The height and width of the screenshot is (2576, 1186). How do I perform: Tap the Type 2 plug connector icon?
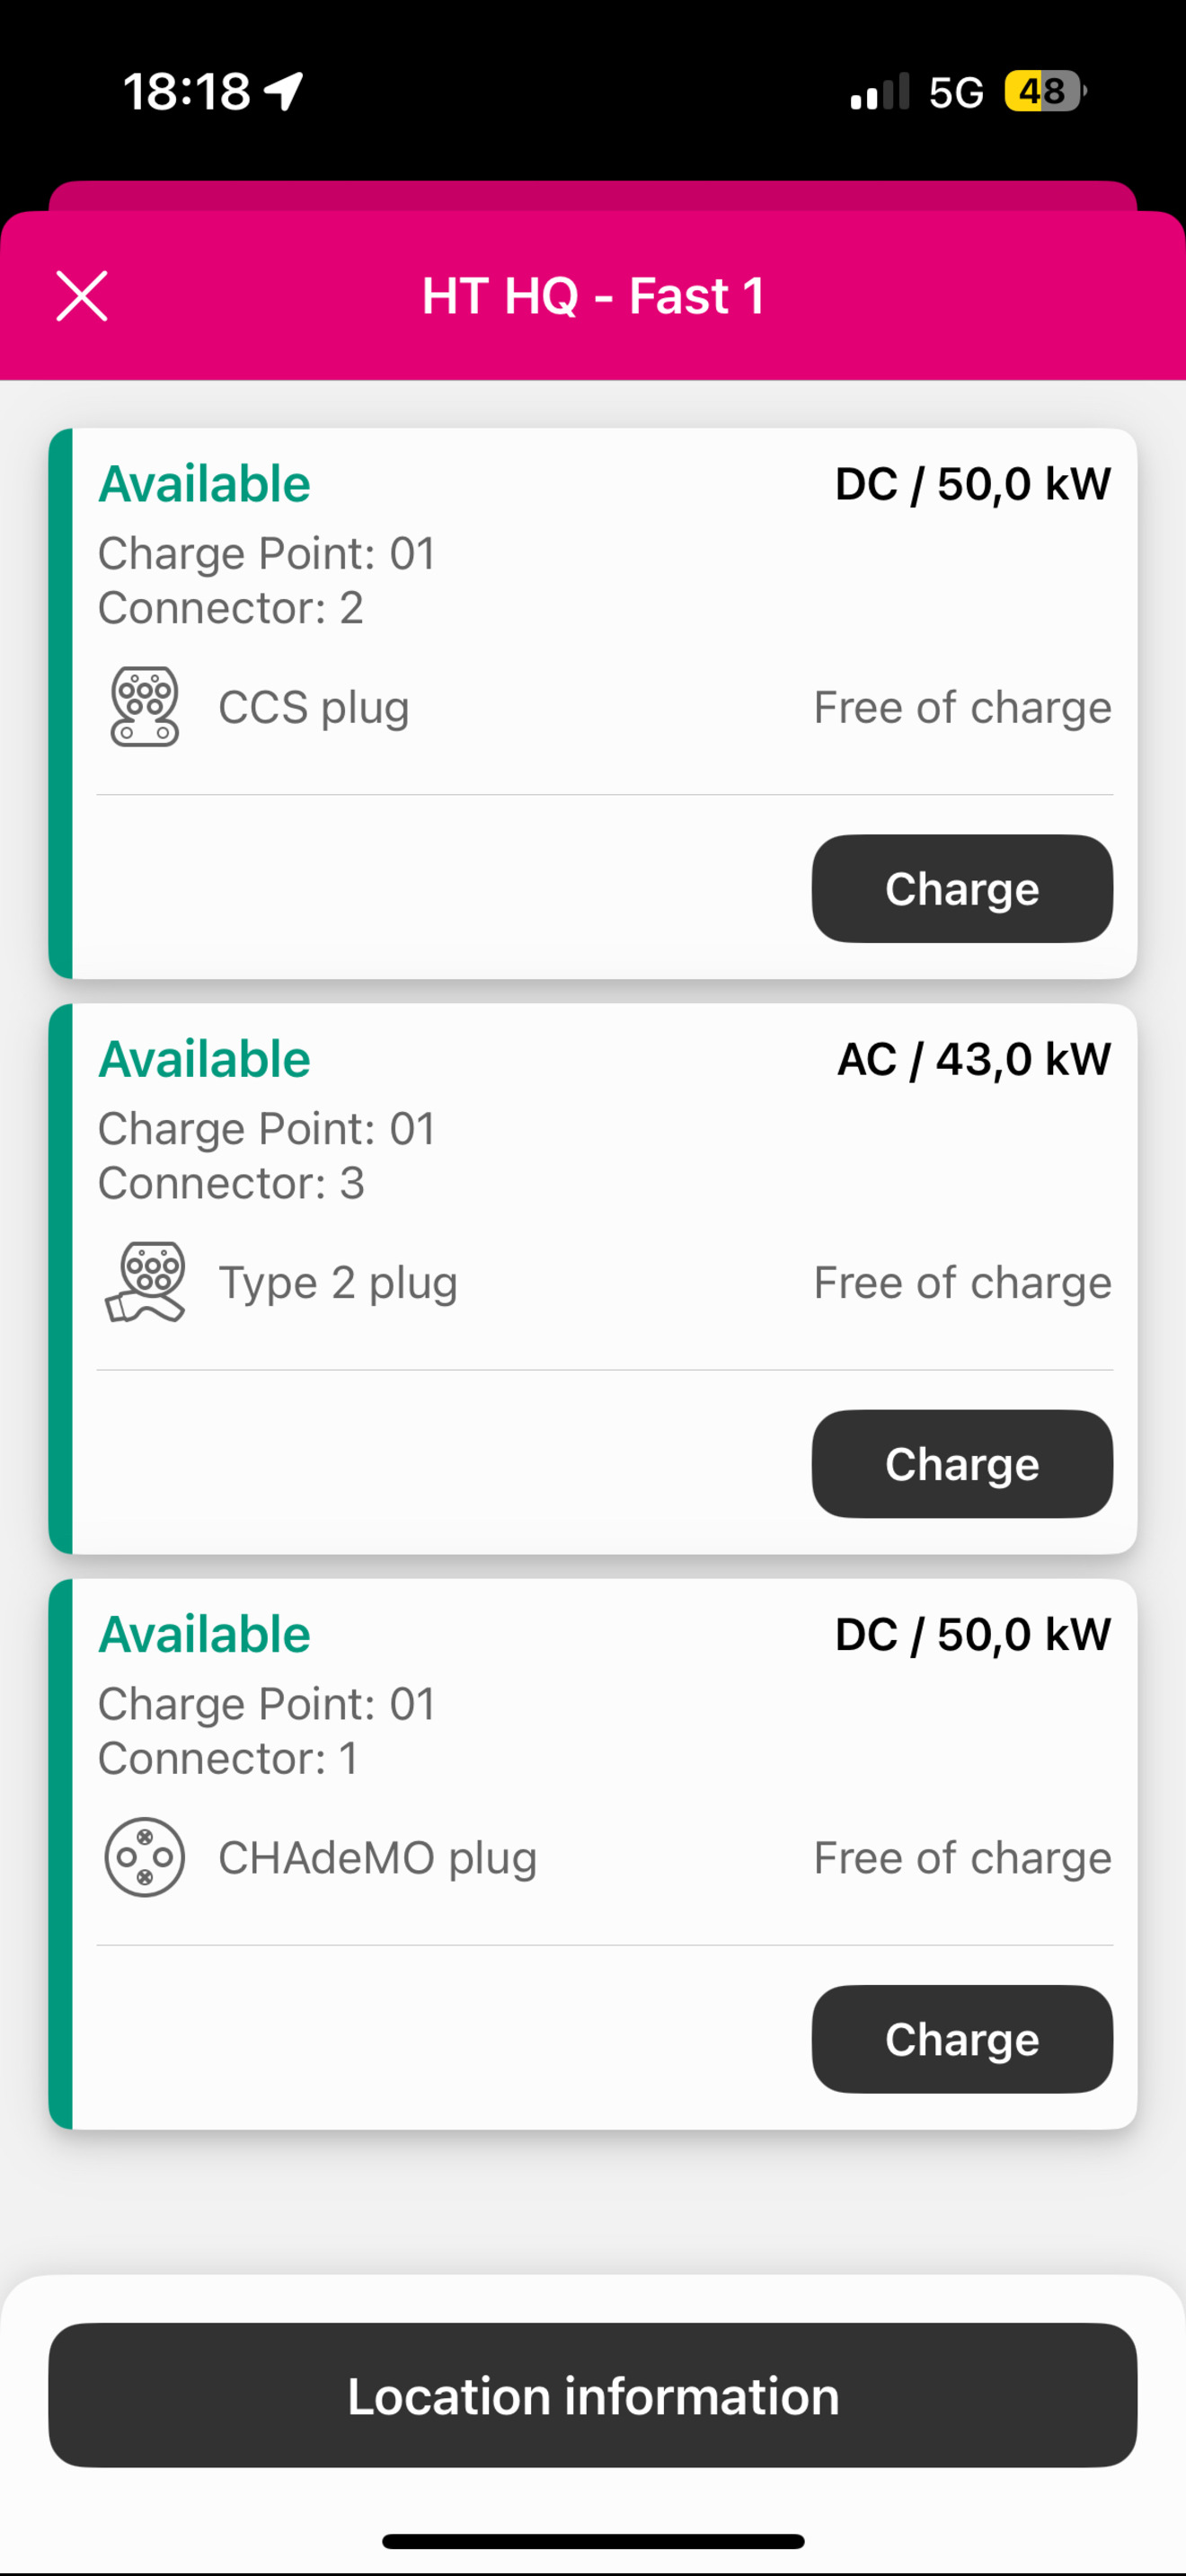tap(146, 1282)
